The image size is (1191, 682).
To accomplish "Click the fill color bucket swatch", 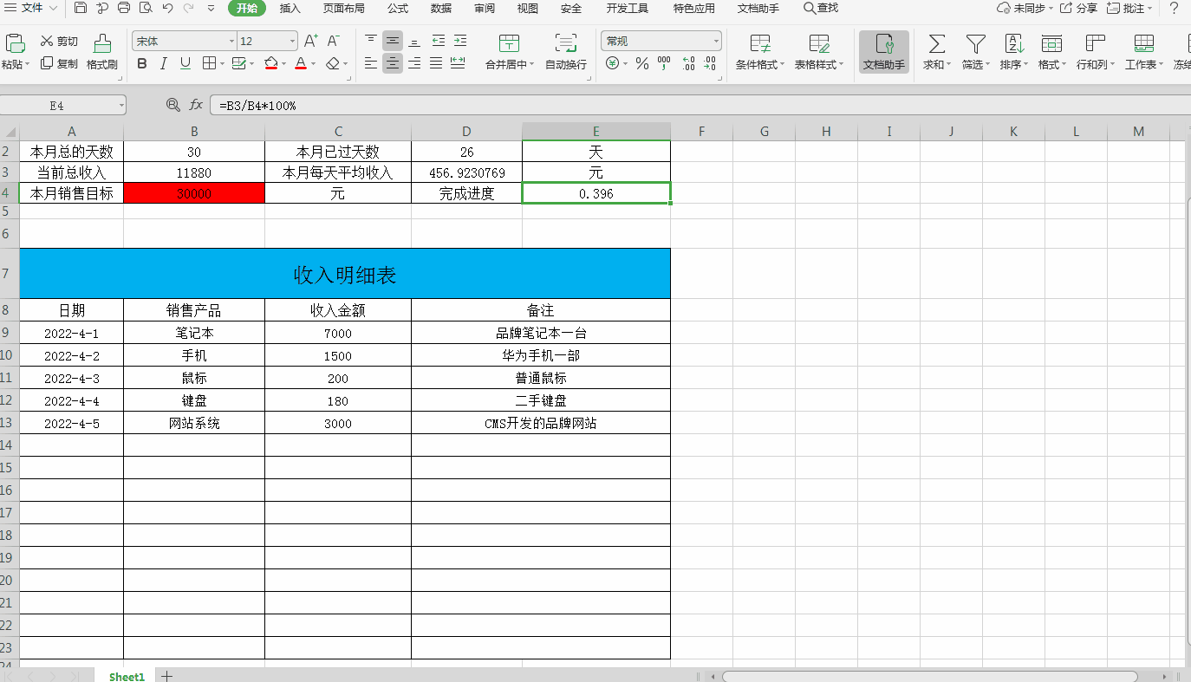I will click(271, 63).
